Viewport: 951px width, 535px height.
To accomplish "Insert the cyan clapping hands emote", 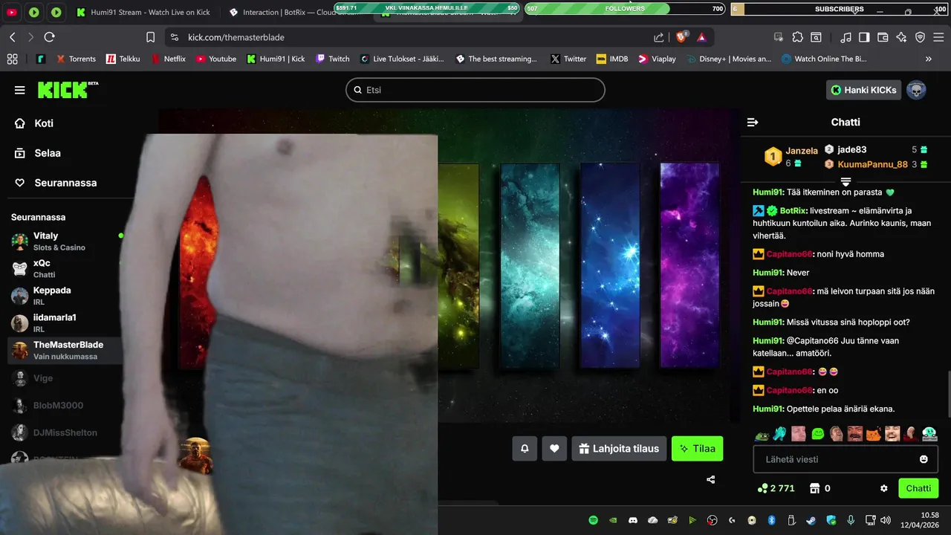I will [780, 434].
